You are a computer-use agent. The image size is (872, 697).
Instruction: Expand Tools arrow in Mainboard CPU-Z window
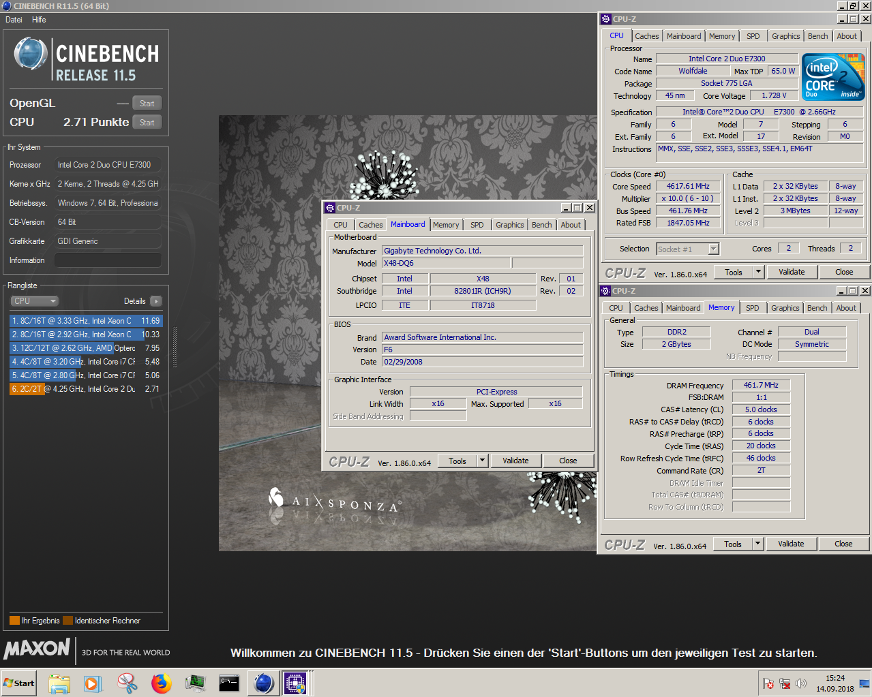(483, 461)
